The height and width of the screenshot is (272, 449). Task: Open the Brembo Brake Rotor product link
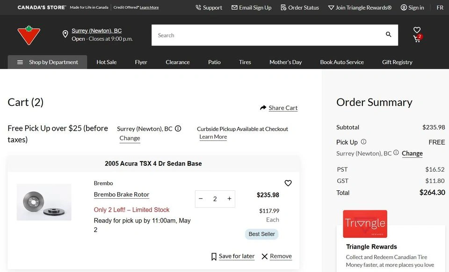[122, 194]
